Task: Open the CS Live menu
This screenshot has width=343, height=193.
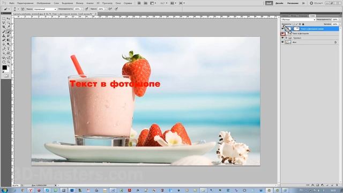Action: pos(316,3)
